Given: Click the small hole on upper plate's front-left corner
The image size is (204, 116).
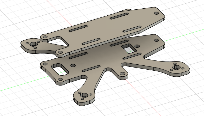Looking at the screenshot, I should [60, 53].
